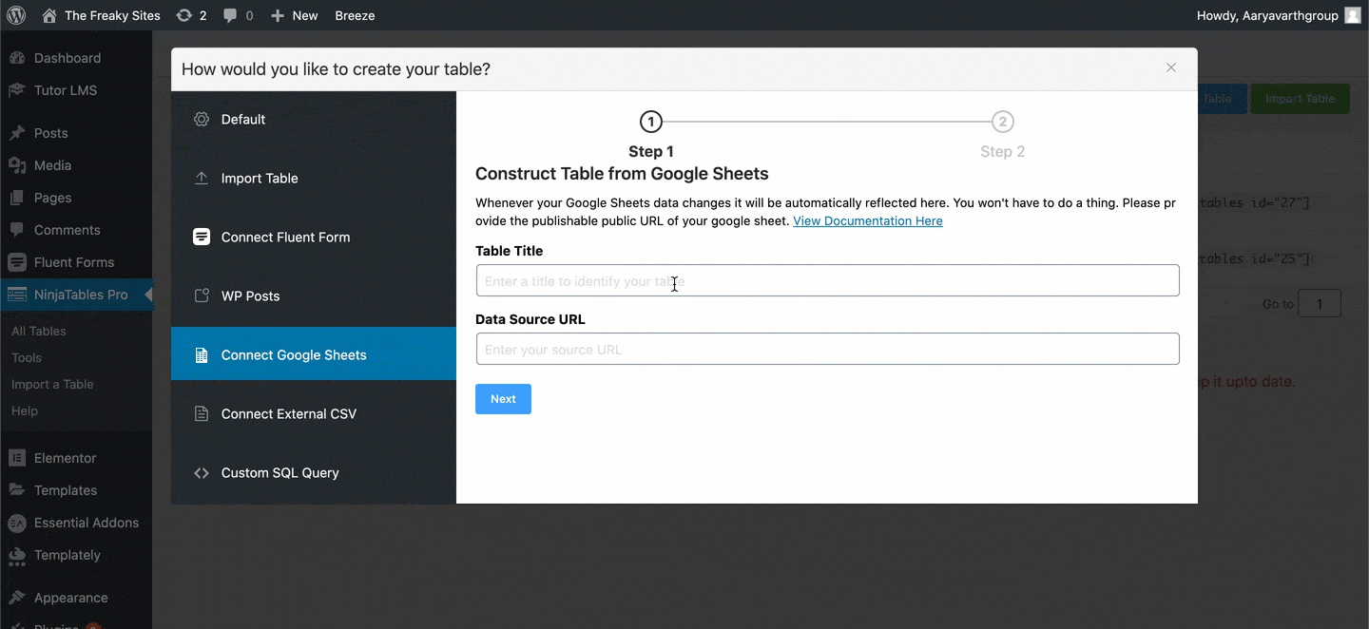Select the Default table creation tab

[x=314, y=120]
